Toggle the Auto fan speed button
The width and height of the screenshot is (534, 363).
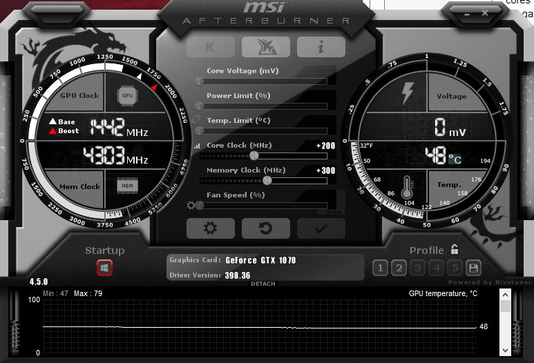[333, 212]
